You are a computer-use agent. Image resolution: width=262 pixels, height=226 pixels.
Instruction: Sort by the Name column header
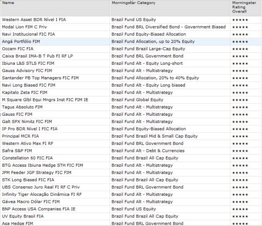[x=8, y=3]
